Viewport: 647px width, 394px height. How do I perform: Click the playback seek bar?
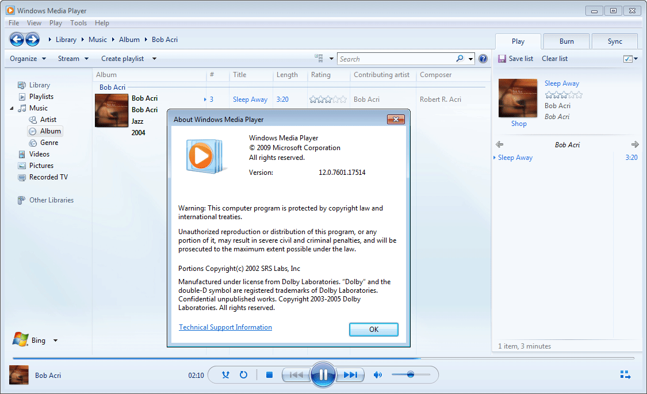323,358
